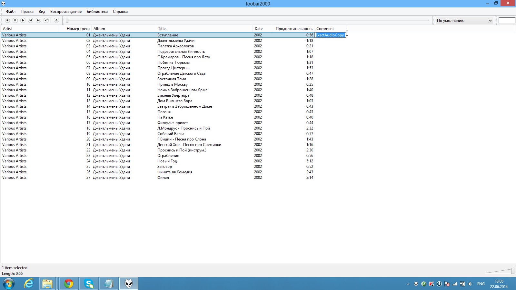Show hidden system tray icons
Screen dimensions: 516x290
tap(408, 284)
